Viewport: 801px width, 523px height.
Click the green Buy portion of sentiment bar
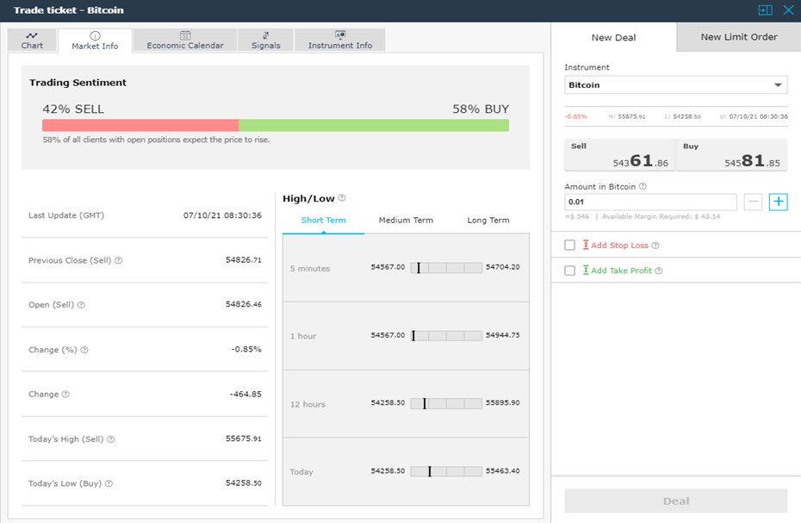click(374, 125)
